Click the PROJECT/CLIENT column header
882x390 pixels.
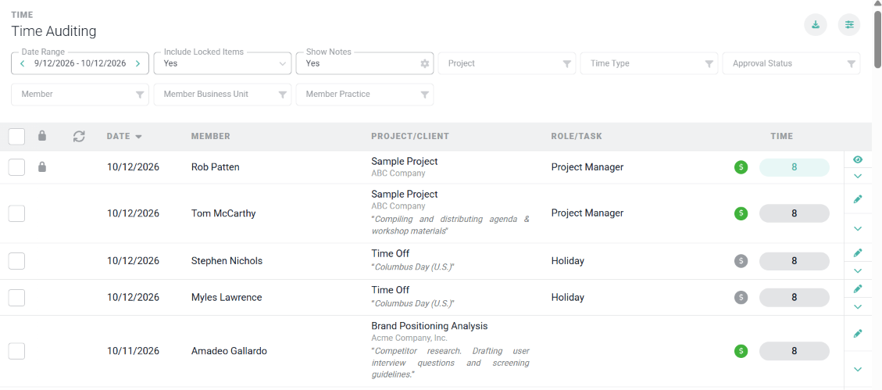pyautogui.click(x=410, y=136)
